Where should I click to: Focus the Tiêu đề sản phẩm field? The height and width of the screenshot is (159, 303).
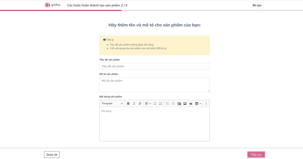click(x=155, y=66)
